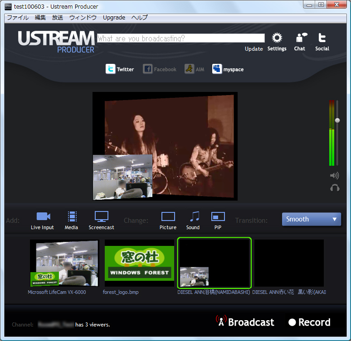Screen dimensions: 351x341
Task: Click the 'Microsoft LifeCam VX-6000' label
Action: pyautogui.click(x=57, y=292)
